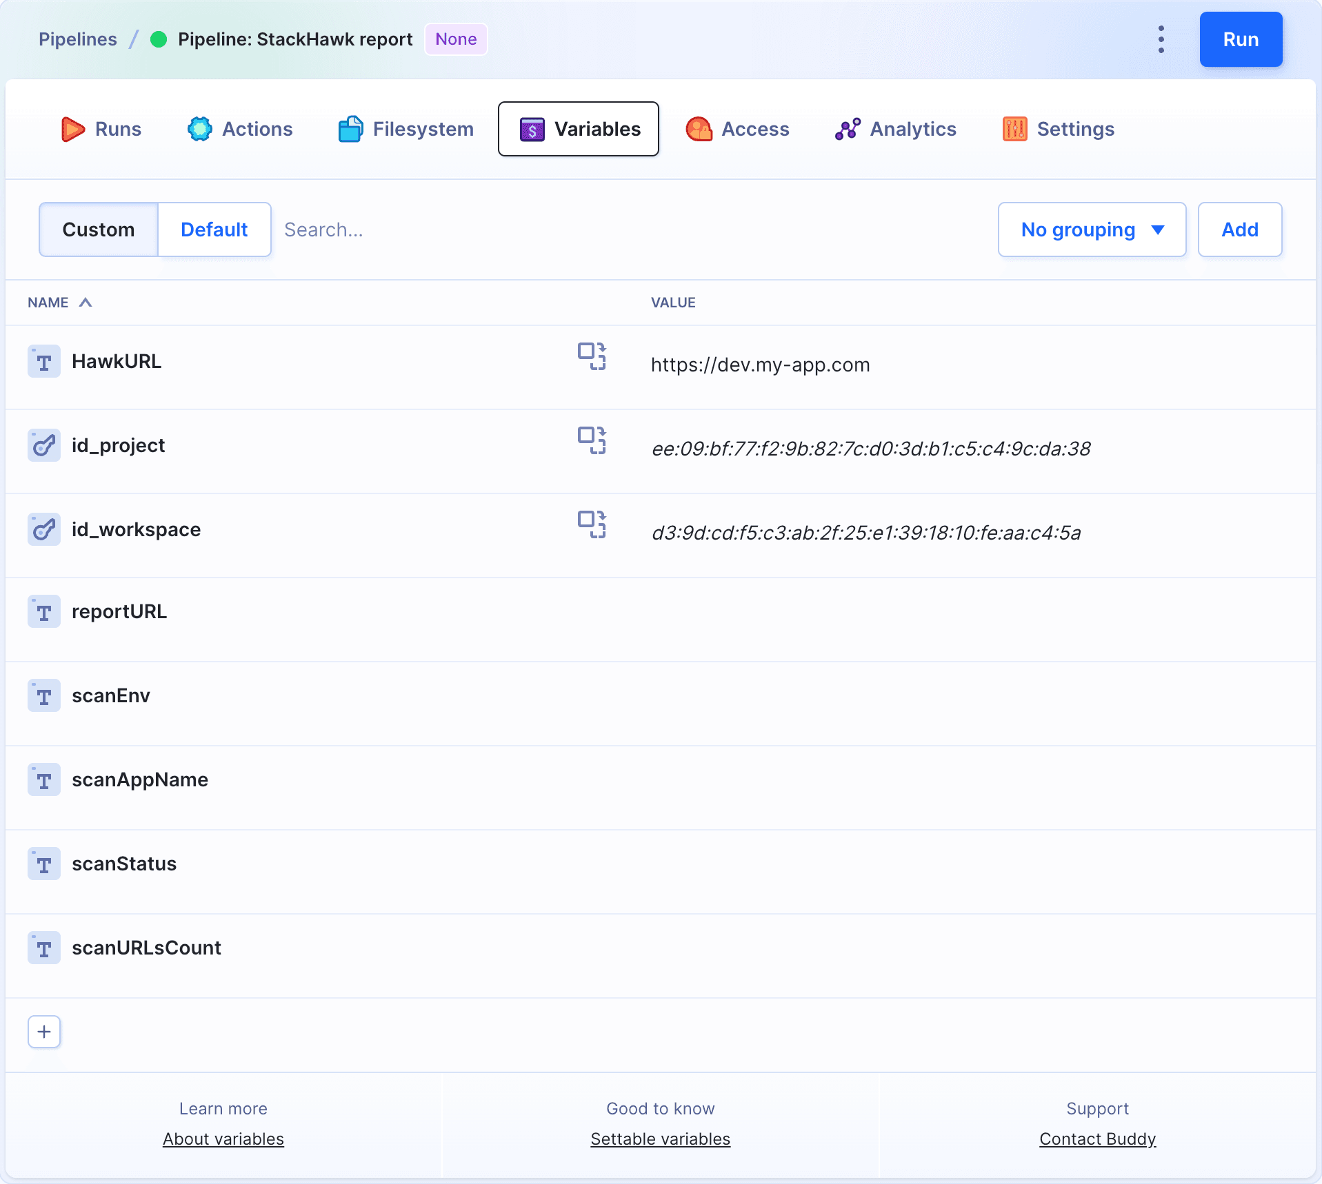Click the id_project key type icon
The image size is (1322, 1184).
(44, 446)
